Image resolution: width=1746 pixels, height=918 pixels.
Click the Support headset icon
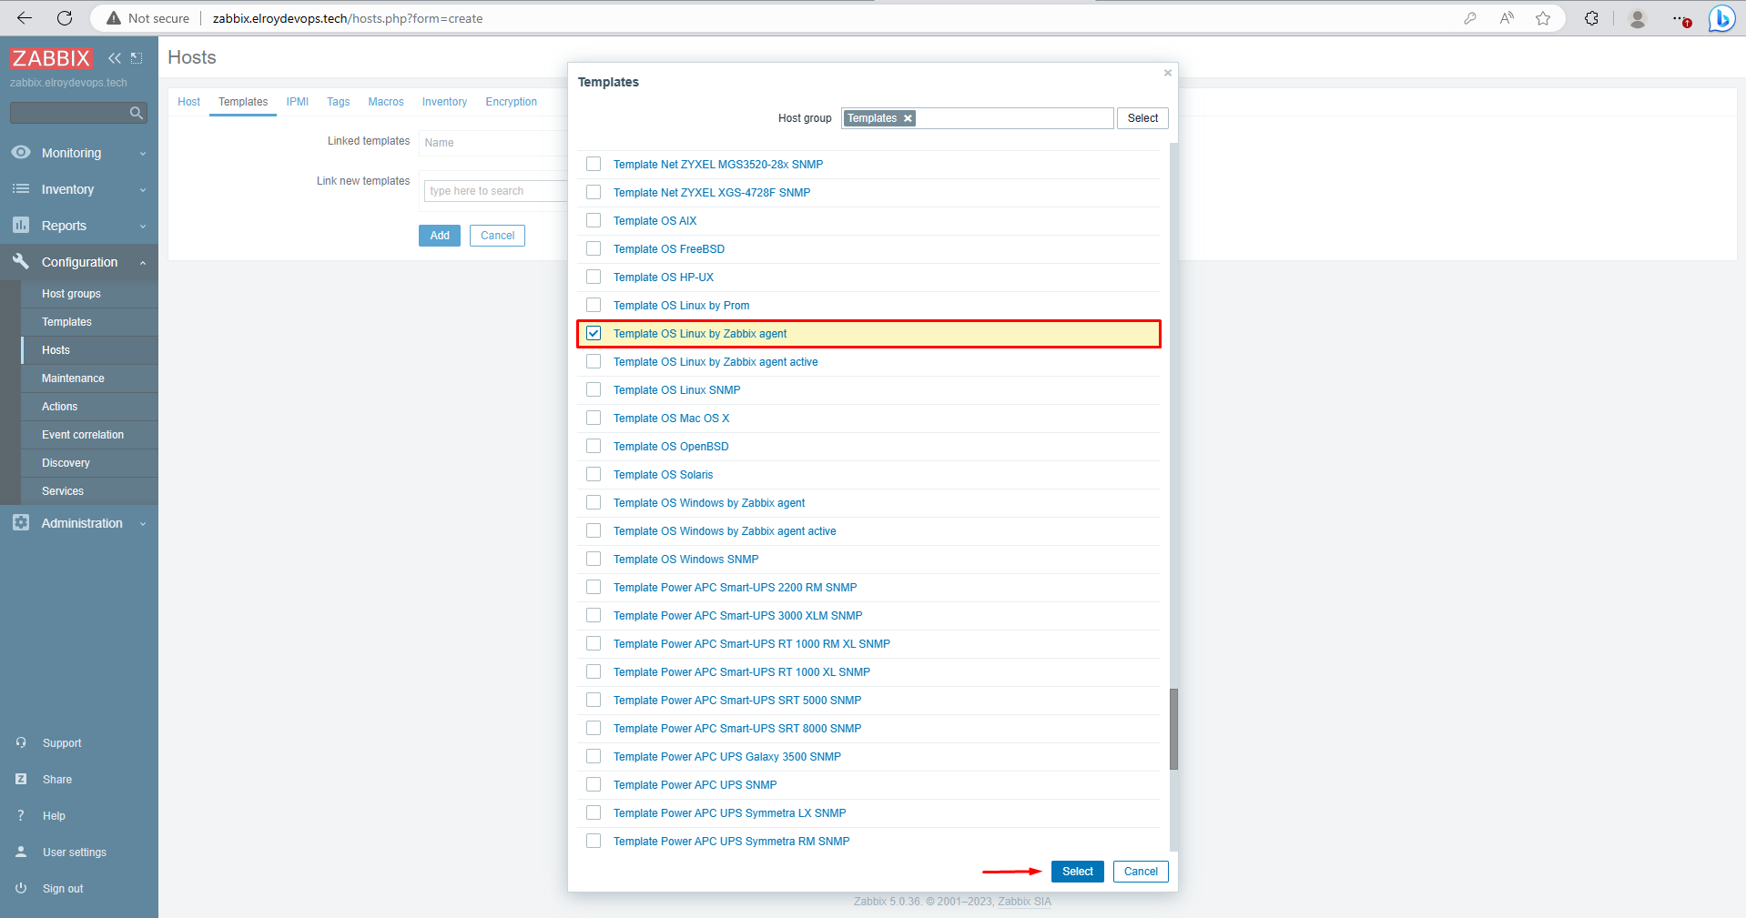pos(21,743)
